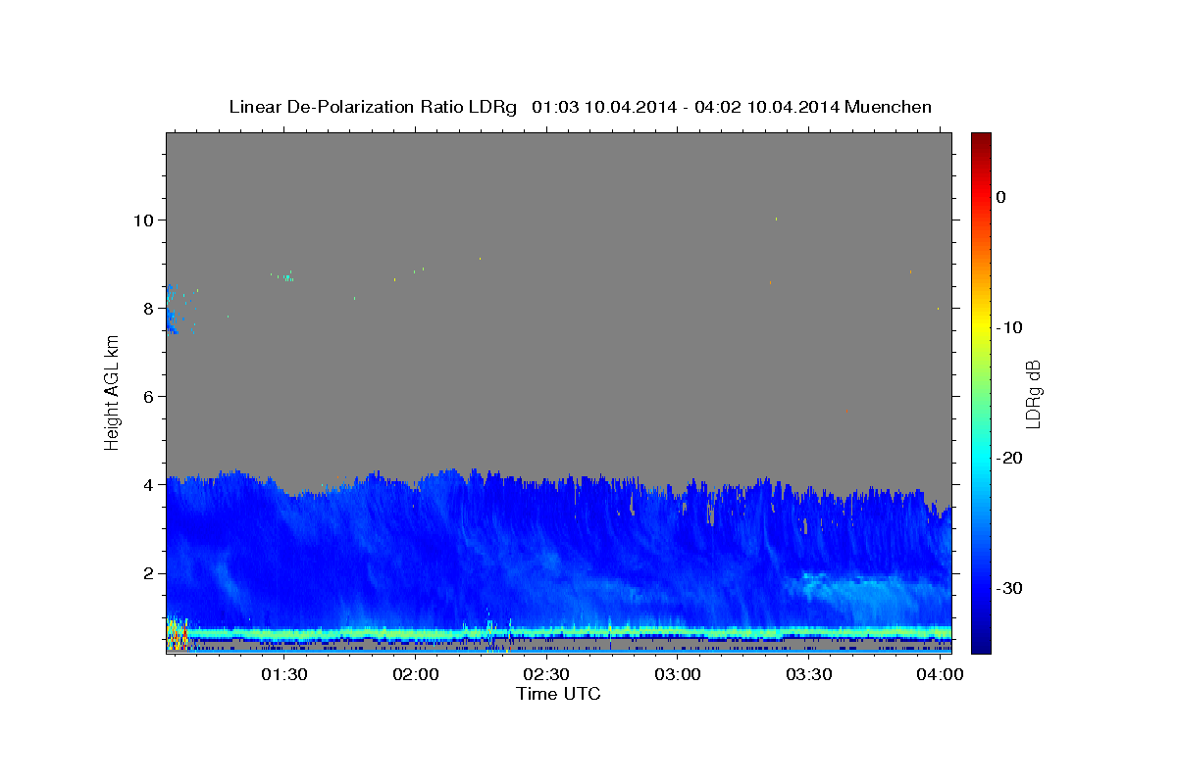Click the 'LDRg dB' colorbar label
Image resolution: width=1177 pixels, height=784 pixels.
(1033, 393)
